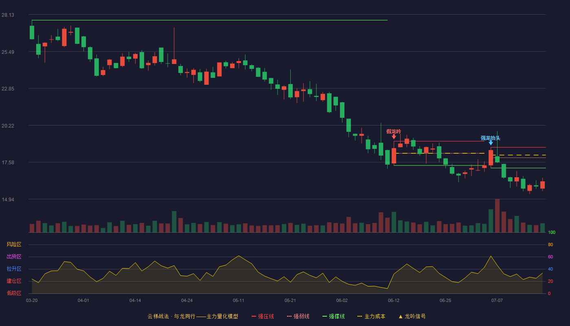Toggle the 主力成本 legend item
The height and width of the screenshot is (326, 570).
(371, 316)
